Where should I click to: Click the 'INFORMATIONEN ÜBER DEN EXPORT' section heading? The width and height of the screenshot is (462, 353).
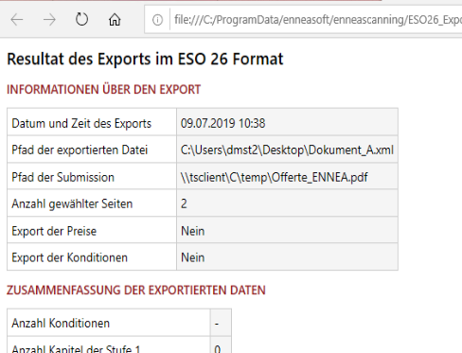coord(103,90)
